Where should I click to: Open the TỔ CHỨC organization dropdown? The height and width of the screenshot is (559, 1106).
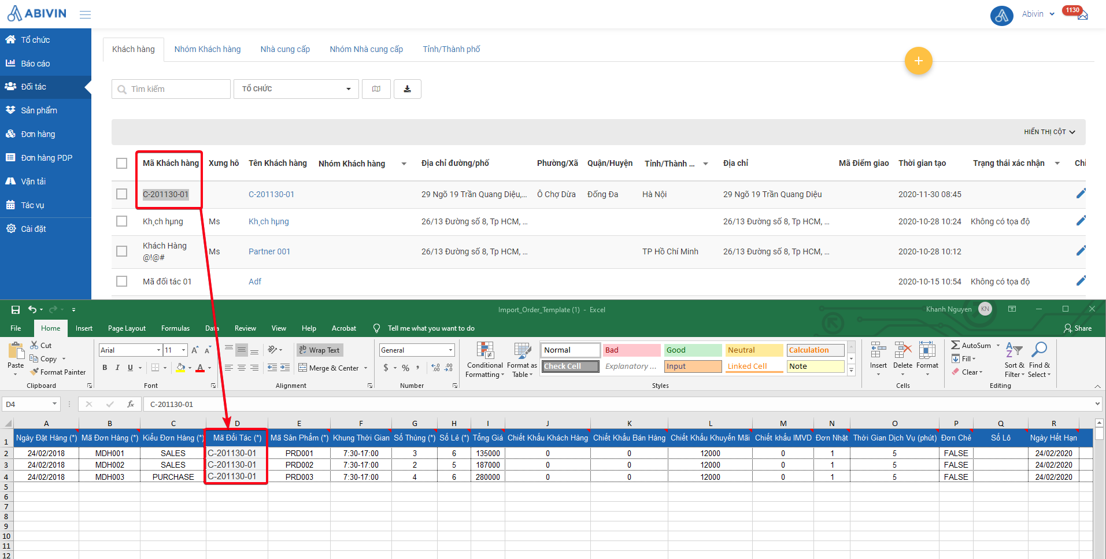coord(296,89)
